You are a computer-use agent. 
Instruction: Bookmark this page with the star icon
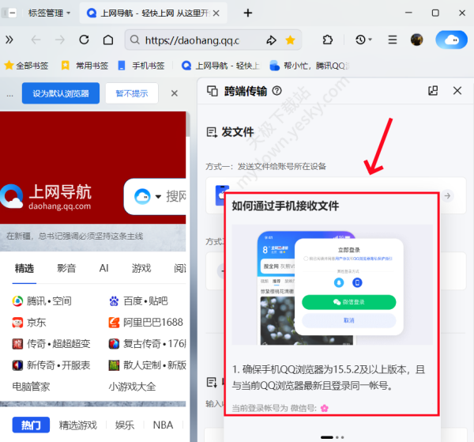coord(290,40)
